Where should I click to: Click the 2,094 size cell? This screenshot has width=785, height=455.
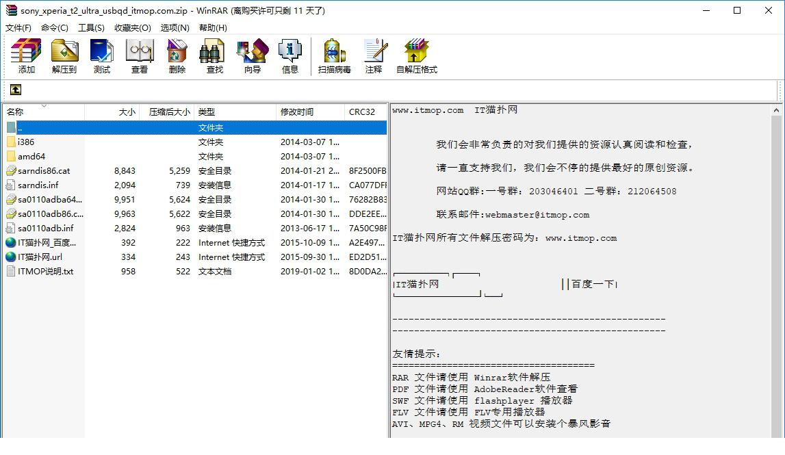[125, 185]
